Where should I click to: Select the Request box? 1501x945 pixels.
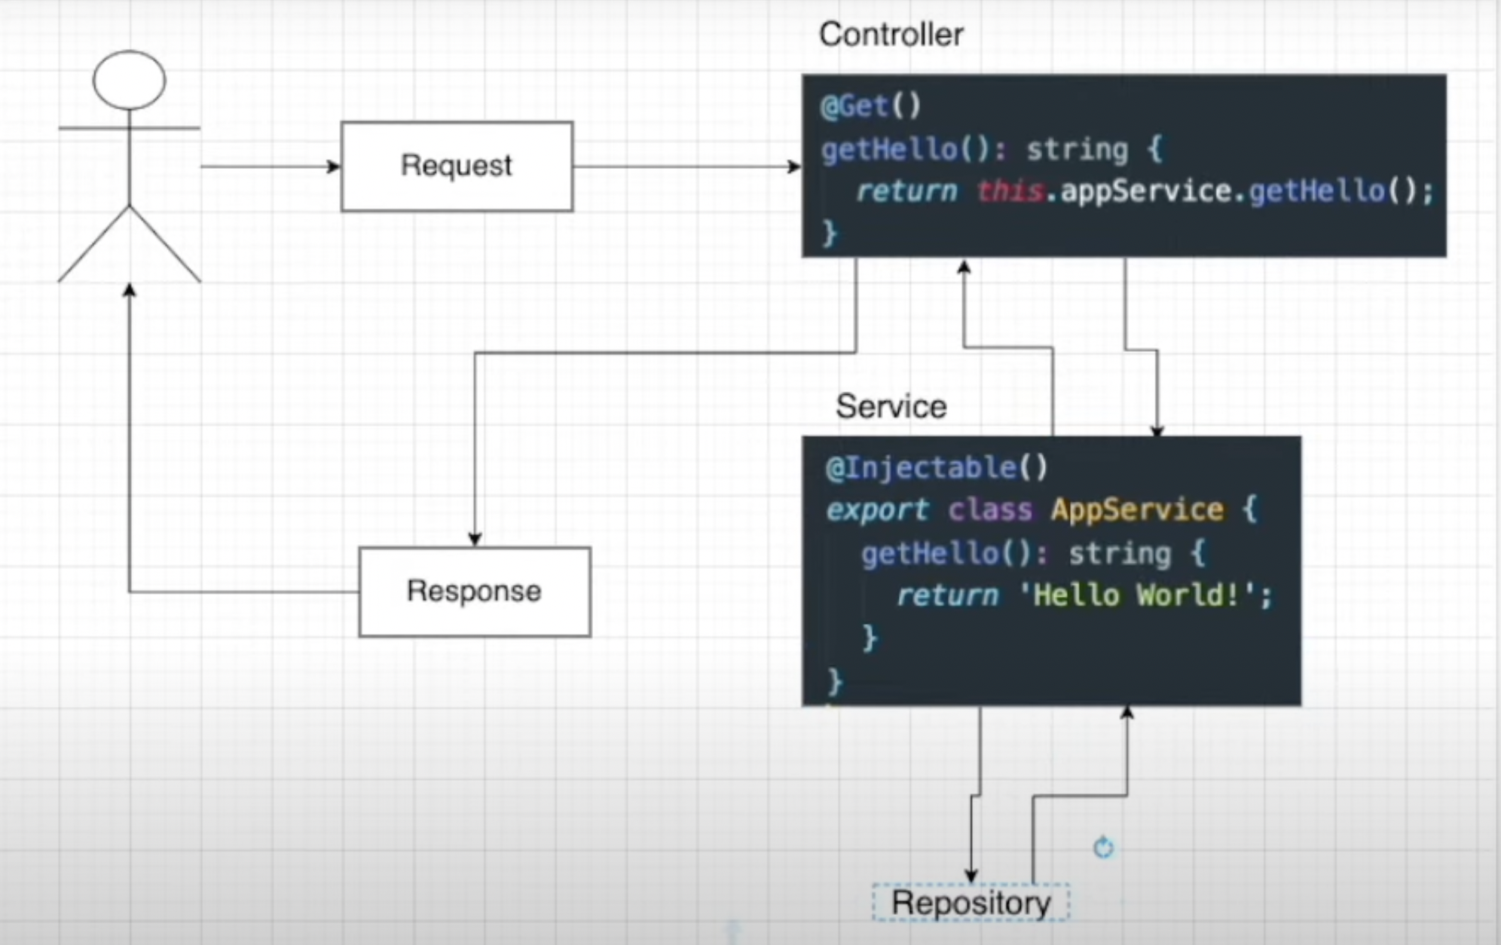coord(457,166)
